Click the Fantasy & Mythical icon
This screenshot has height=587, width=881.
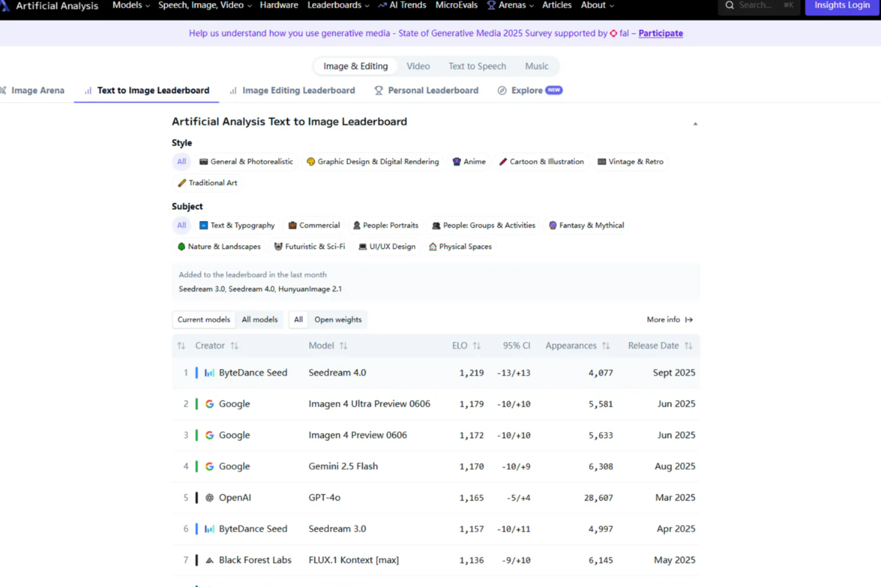553,225
